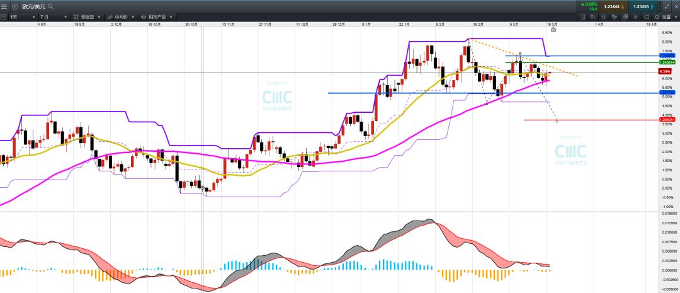Click the 1 4月 date label
This screenshot has width=680, height=293.
599,25
